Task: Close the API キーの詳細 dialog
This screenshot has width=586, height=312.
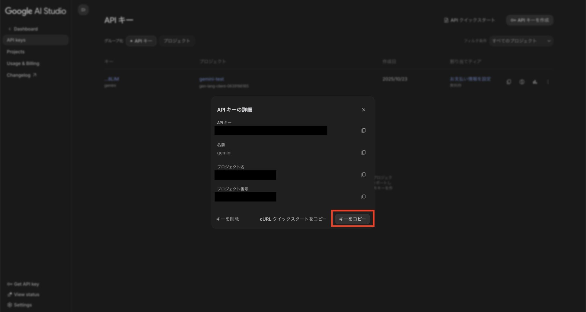Action: [364, 110]
